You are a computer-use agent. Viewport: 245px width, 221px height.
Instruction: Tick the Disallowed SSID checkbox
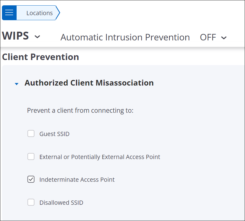[31, 202]
